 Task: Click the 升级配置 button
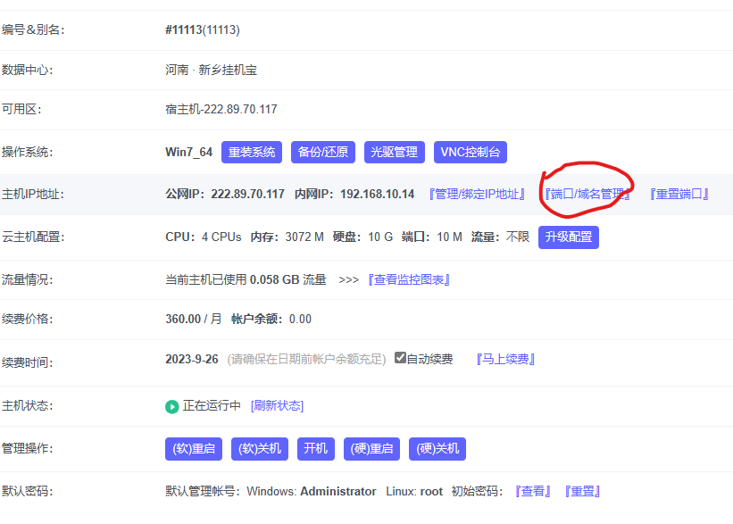coord(569,237)
